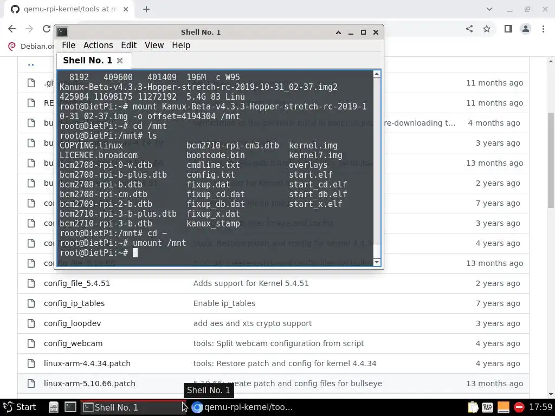Close the qemu-rpi-kernel browser tab

pos(126,9)
